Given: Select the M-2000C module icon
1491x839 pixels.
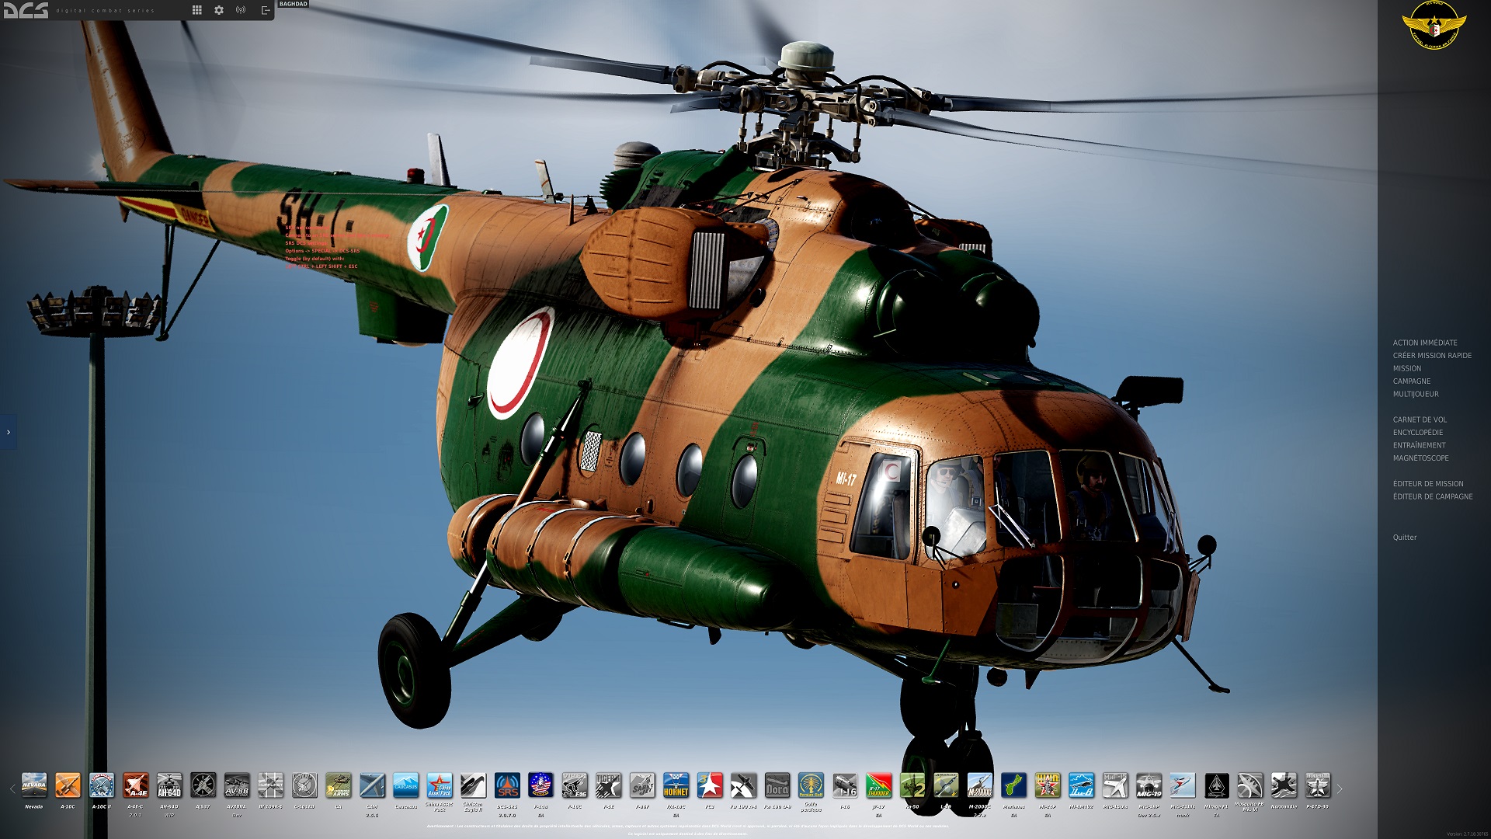Looking at the screenshot, I should pos(979,785).
